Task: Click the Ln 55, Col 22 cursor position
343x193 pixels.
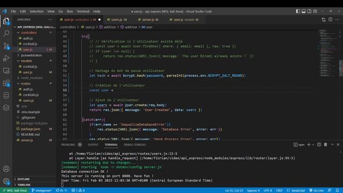Action: pyautogui.click(x=234, y=190)
